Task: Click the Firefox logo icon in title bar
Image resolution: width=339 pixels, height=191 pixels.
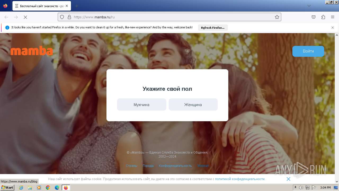Action: [5, 6]
